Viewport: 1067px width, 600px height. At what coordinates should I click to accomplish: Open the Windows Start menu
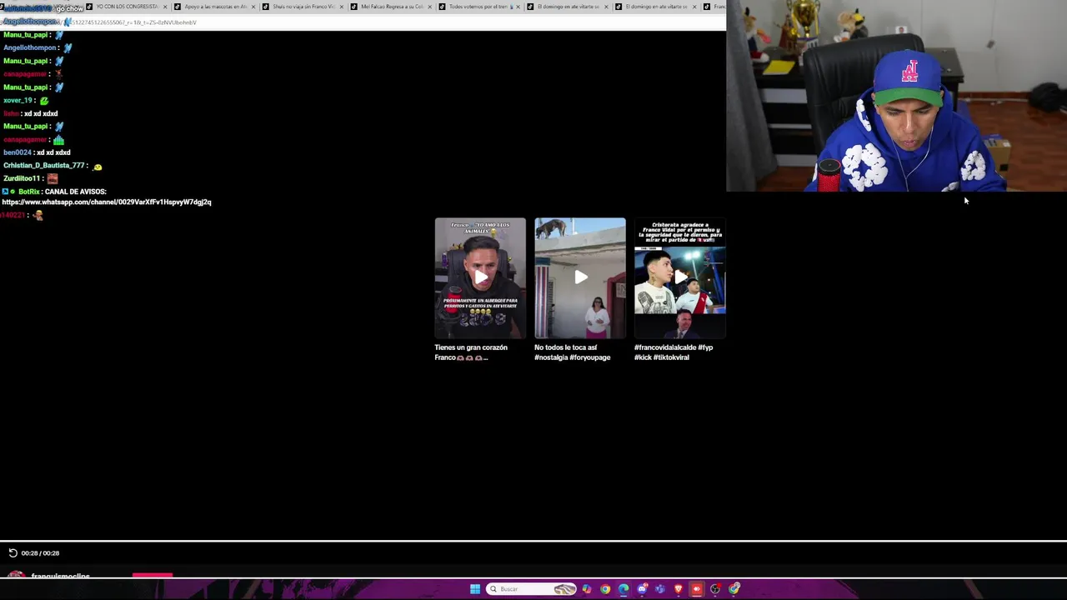475,589
